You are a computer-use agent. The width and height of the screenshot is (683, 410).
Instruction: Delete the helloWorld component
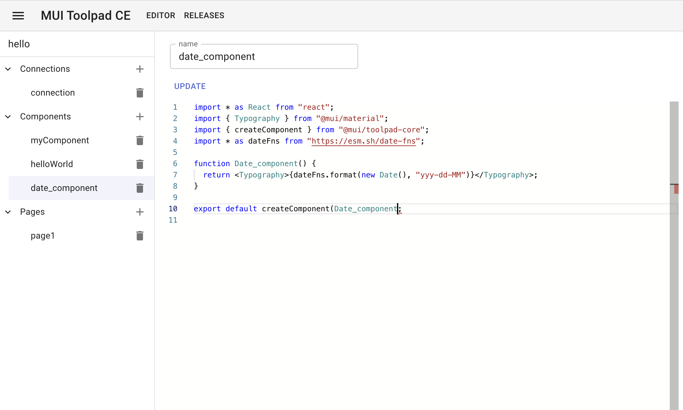[140, 164]
